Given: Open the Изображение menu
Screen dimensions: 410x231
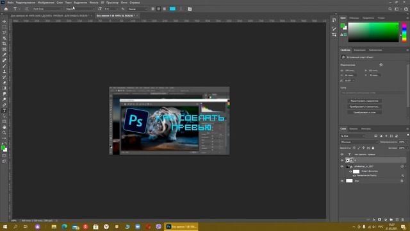Looking at the screenshot, I should 45,3.
